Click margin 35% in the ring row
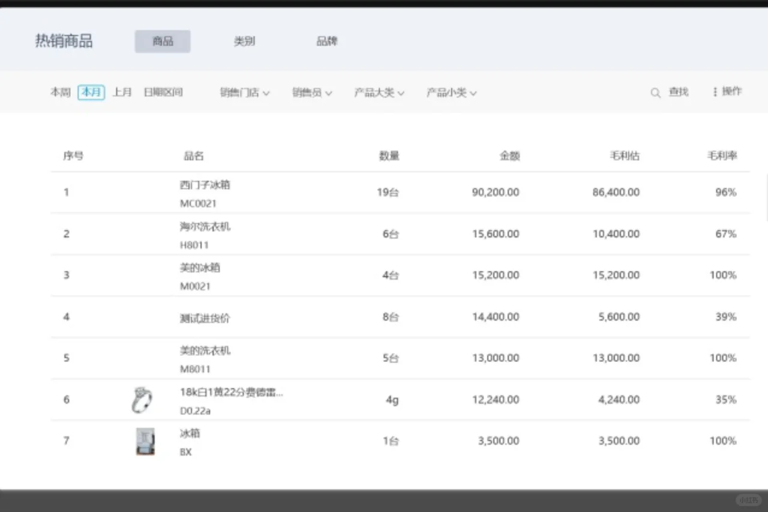The width and height of the screenshot is (768, 512). (726, 400)
